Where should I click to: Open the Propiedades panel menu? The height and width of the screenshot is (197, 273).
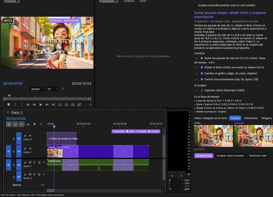tap(117, 1)
